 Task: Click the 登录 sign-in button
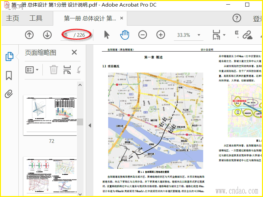pos(257,19)
